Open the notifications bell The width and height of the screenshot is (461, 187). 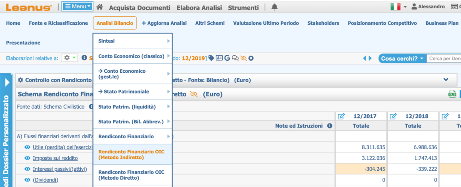pyautogui.click(x=275, y=7)
